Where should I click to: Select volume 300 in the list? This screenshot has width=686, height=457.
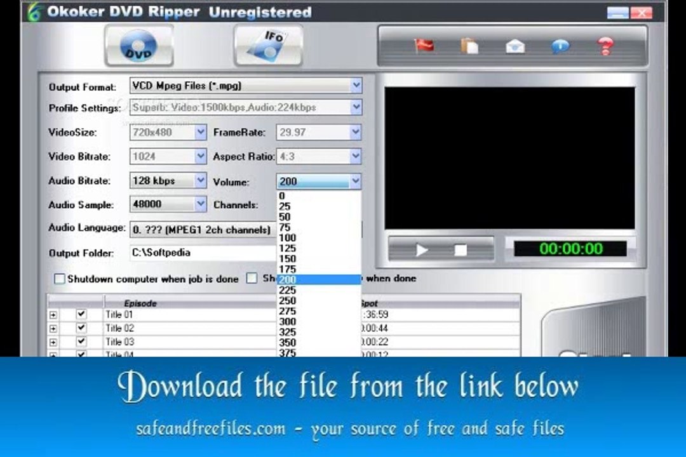point(319,322)
